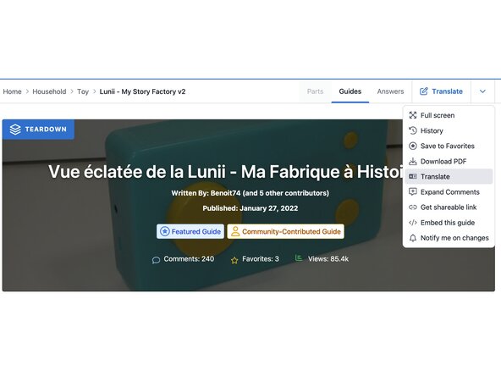Open History from the dropdown menu
The width and height of the screenshot is (501, 376).
[x=449, y=130]
